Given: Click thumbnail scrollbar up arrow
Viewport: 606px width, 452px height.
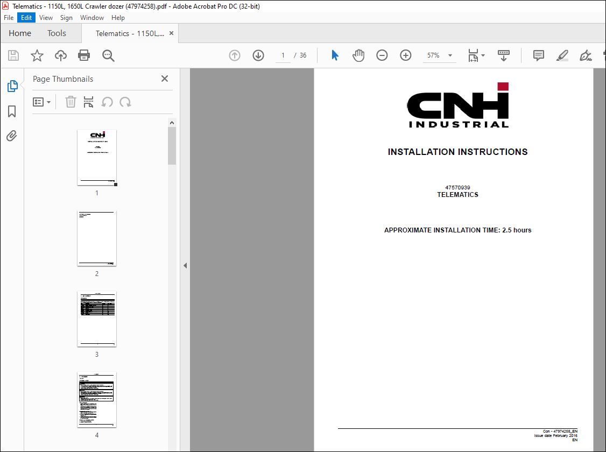Looking at the screenshot, I should point(172,123).
